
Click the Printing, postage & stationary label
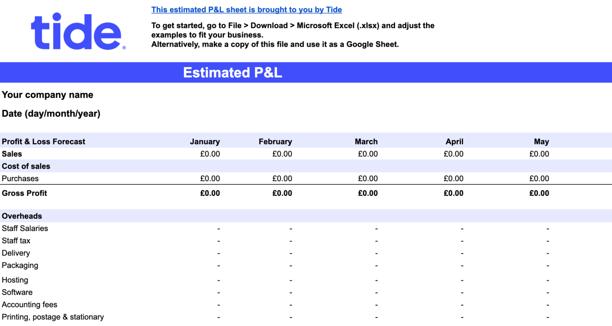(x=53, y=317)
